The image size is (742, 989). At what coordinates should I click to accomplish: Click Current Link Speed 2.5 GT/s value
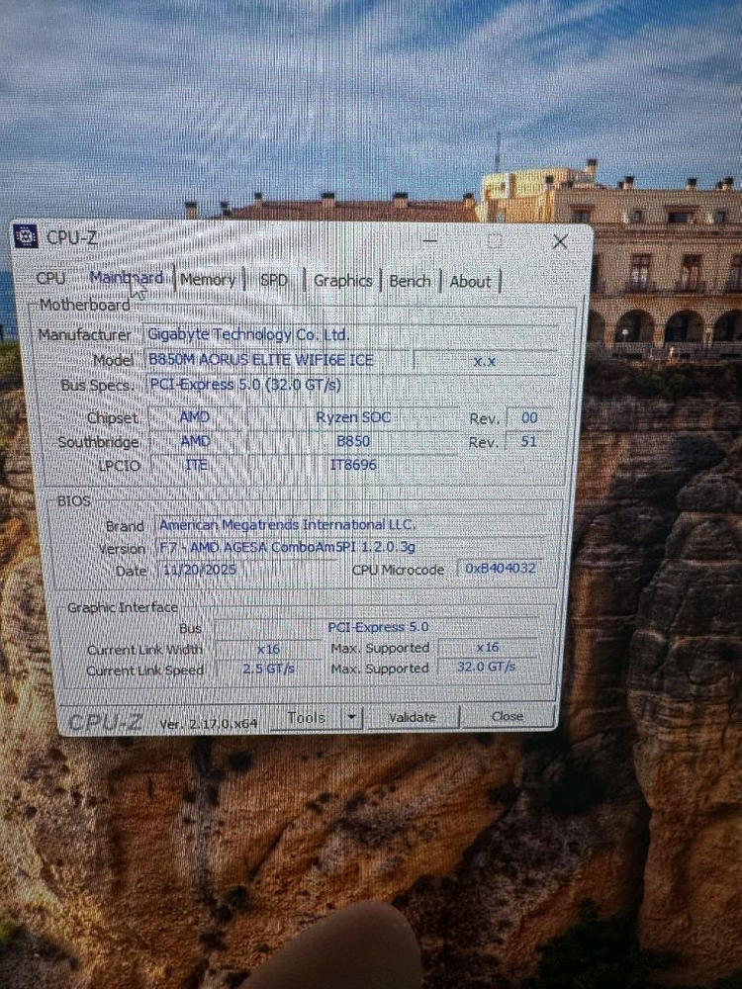click(268, 669)
